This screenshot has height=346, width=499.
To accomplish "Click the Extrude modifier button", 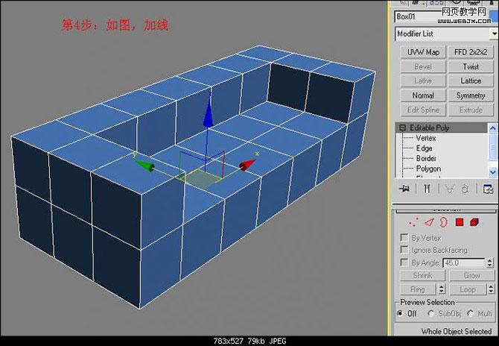I will (471, 110).
